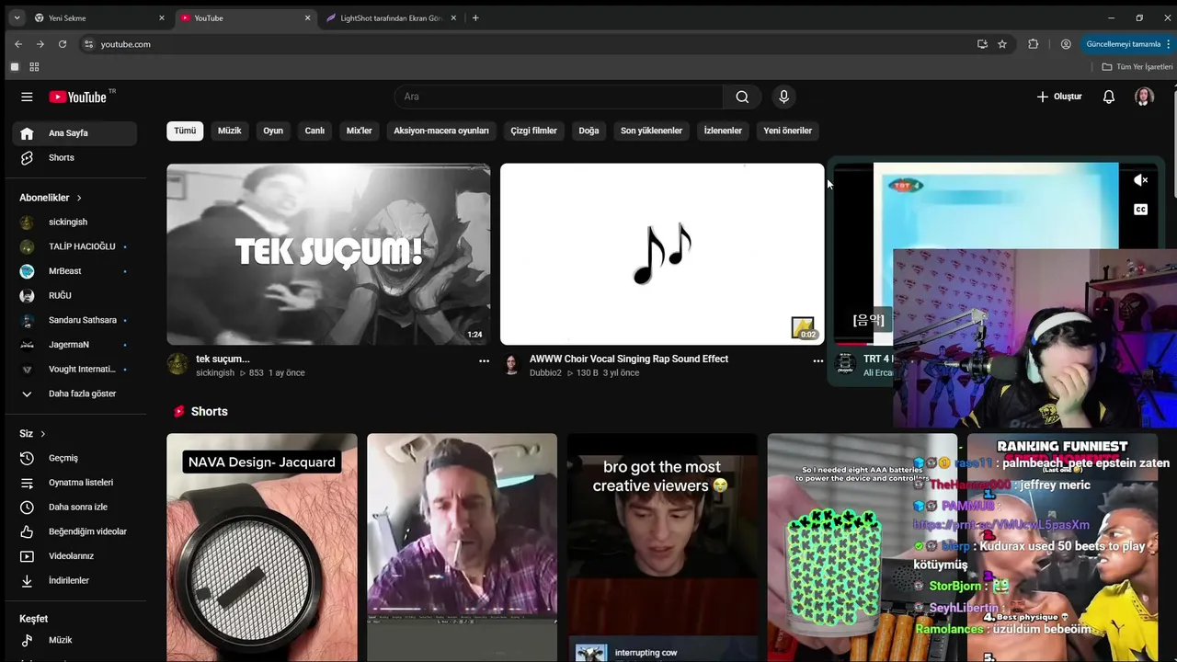
Task: Open 'tek suçum...' video title
Action: tap(223, 359)
